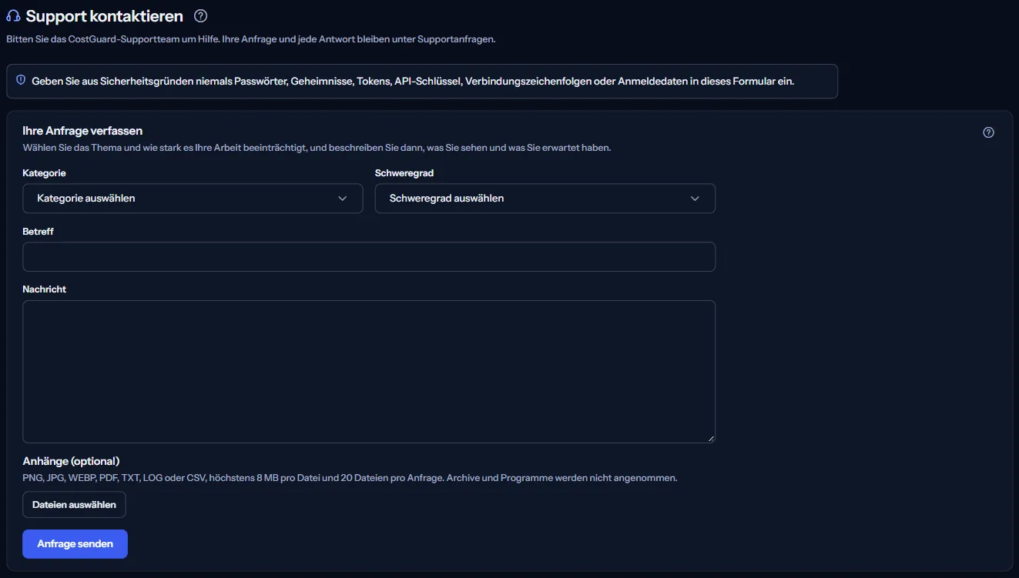
Task: Open the Schweregrad auswählen dropdown
Action: 545,199
